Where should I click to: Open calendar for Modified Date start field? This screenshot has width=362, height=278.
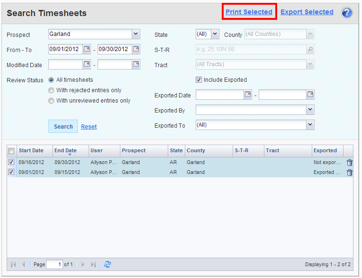click(x=87, y=65)
